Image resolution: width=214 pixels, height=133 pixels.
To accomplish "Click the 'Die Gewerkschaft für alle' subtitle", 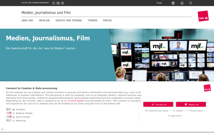I will click(x=41, y=48).
